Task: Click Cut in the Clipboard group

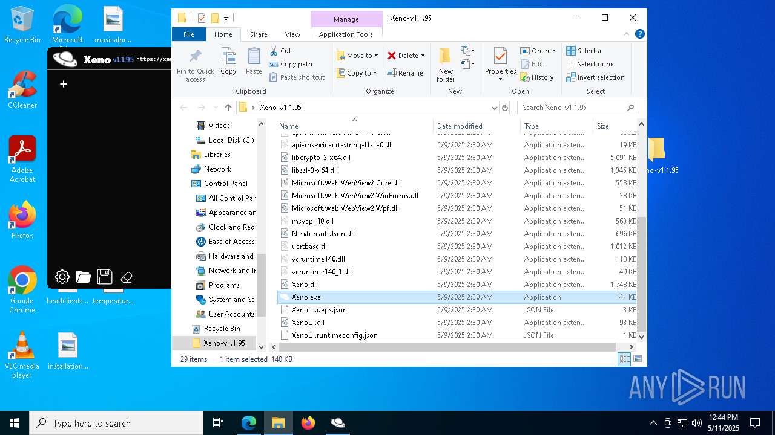Action: tap(280, 51)
